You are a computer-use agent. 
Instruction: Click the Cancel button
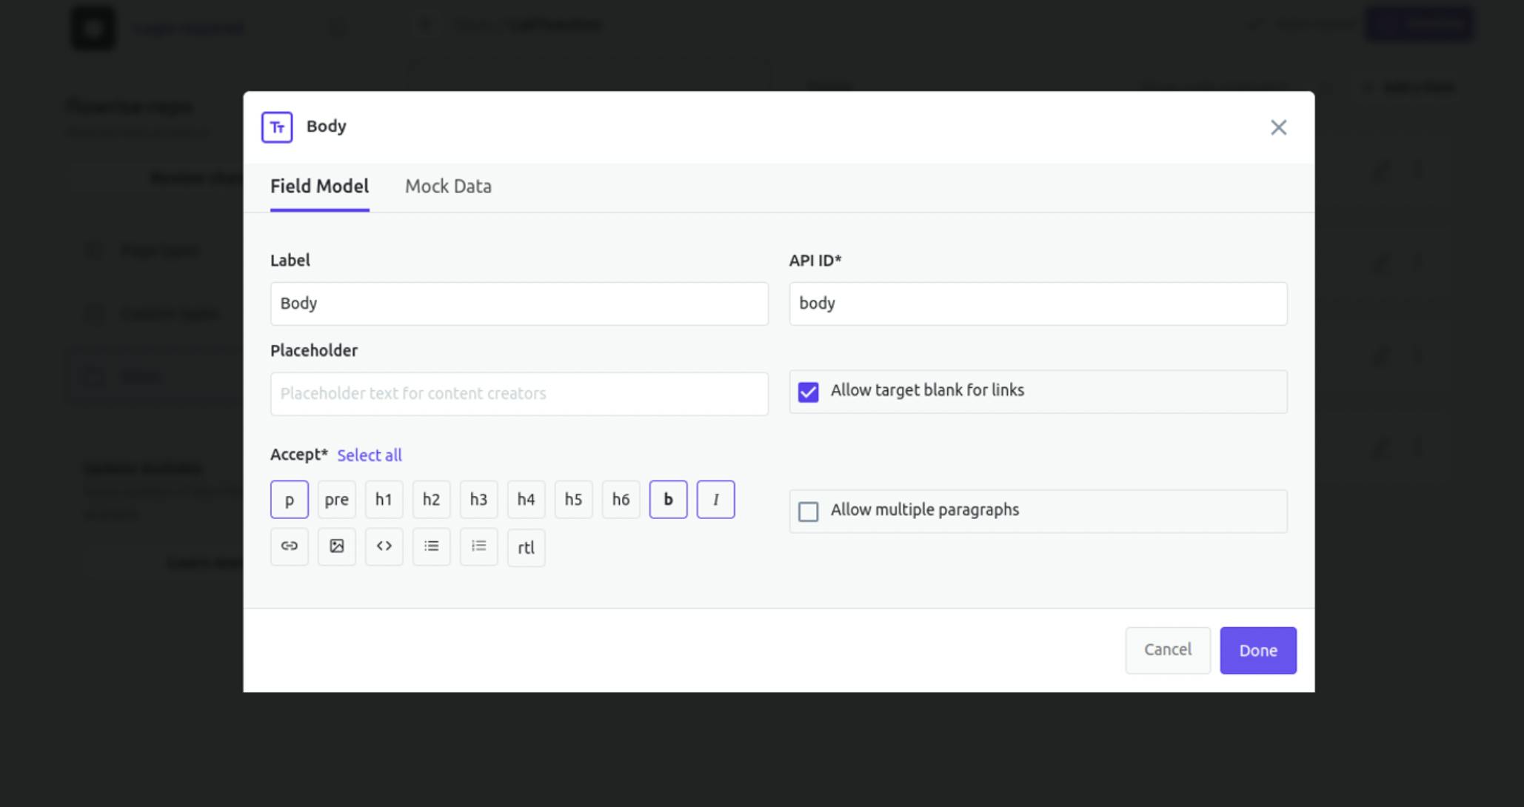tap(1167, 650)
